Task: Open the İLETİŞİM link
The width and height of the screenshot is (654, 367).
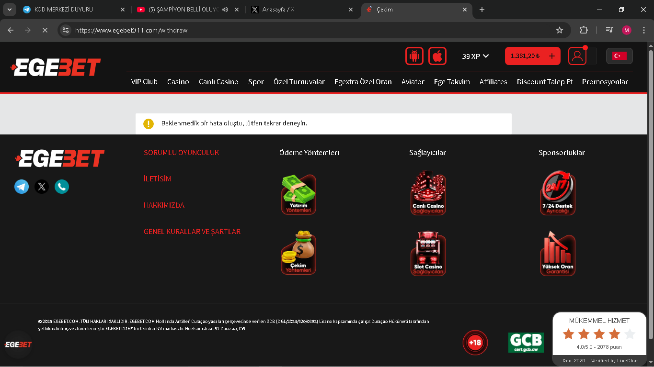Action: click(157, 179)
